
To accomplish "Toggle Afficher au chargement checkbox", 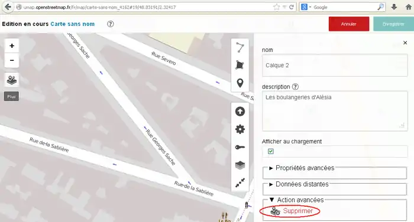I will (x=271, y=151).
